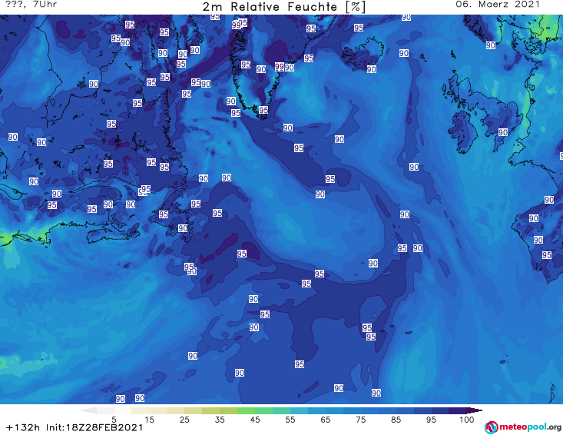The height and width of the screenshot is (435, 563).
Task: Pick the dark purple arrow tip at the legend end
Action: coord(475,410)
